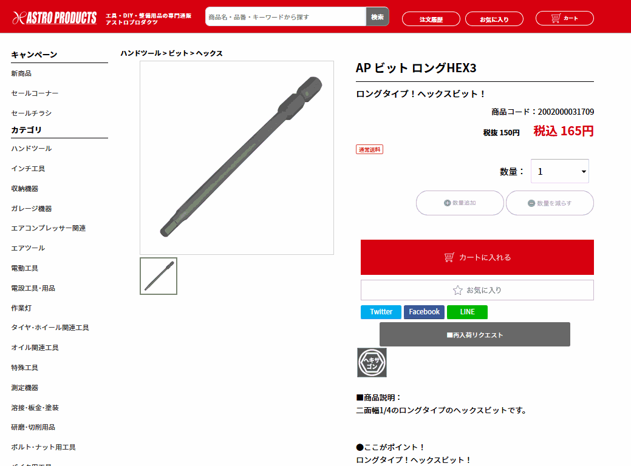The height and width of the screenshot is (466, 631).
Task: Select the hex bit thumbnail image
Action: point(159,276)
